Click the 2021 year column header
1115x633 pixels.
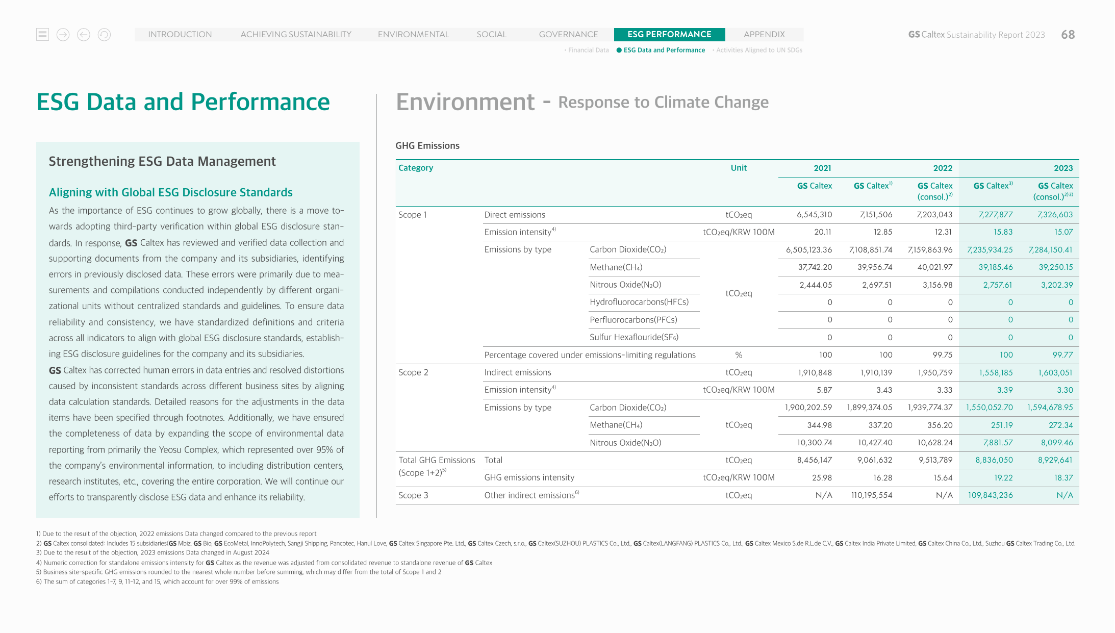[x=822, y=168]
